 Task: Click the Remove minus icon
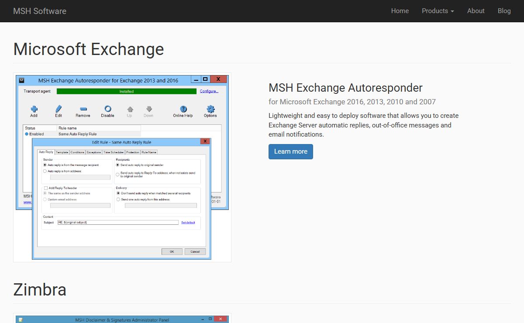click(x=83, y=109)
